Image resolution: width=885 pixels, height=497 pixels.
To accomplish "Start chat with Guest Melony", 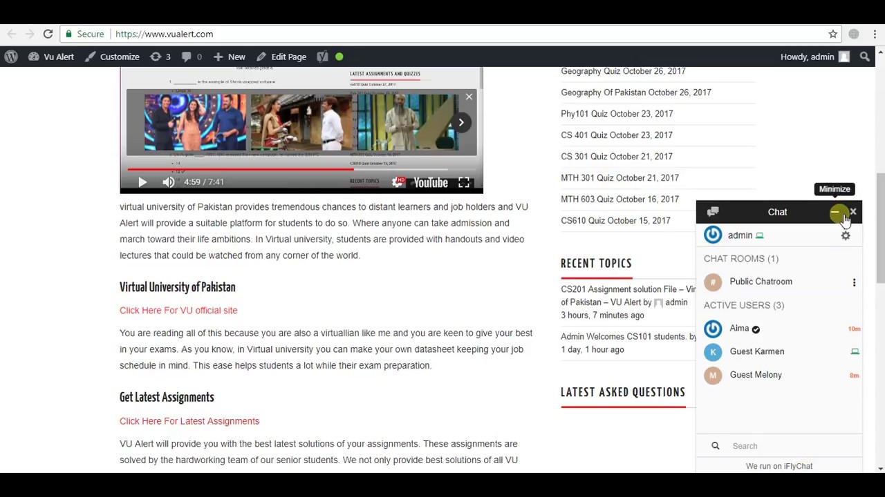I will point(779,375).
